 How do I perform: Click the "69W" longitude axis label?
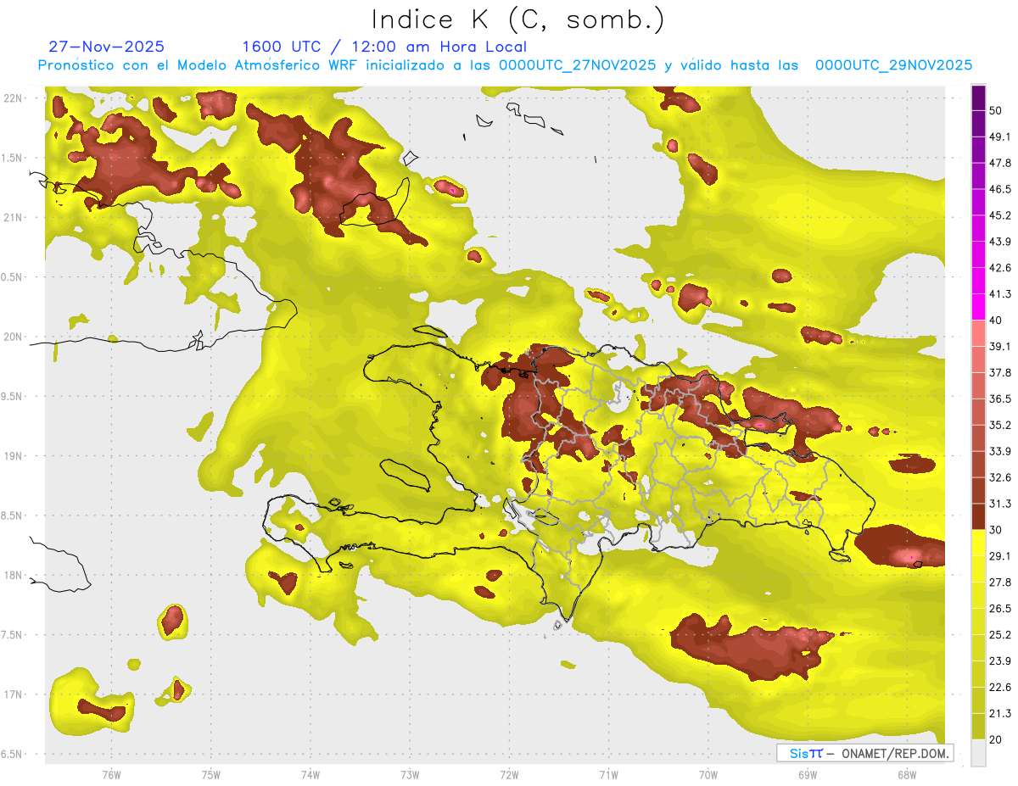click(808, 774)
